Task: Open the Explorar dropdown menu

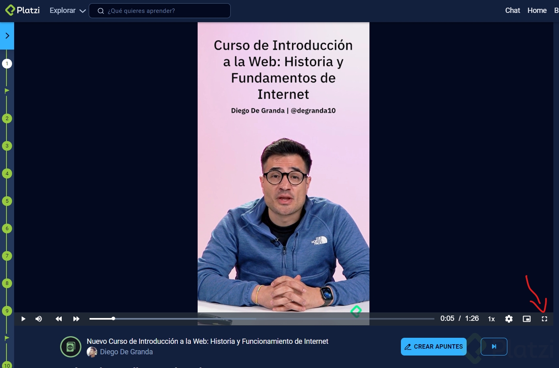Action: (x=67, y=10)
